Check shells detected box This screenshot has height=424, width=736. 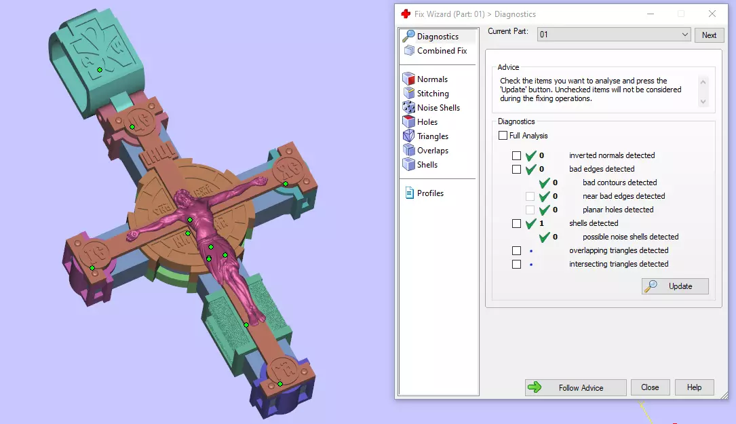(x=516, y=223)
